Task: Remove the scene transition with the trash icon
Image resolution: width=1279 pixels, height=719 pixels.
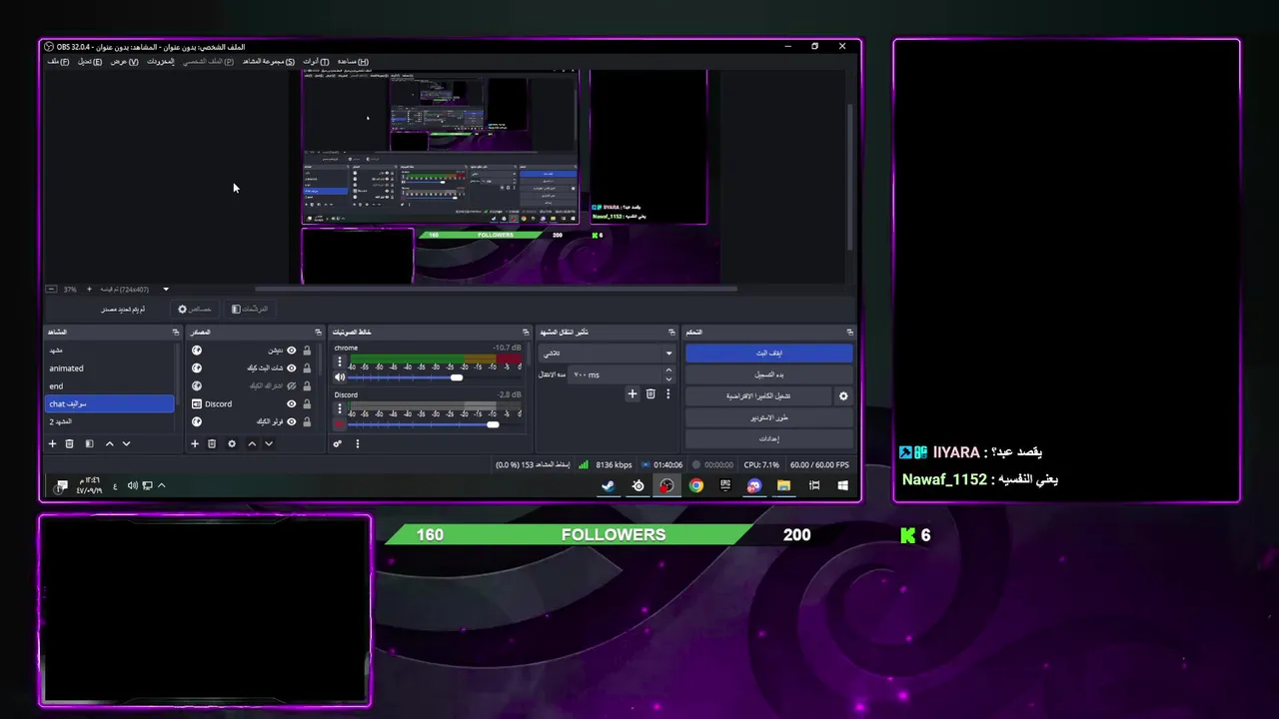Action: tap(650, 394)
